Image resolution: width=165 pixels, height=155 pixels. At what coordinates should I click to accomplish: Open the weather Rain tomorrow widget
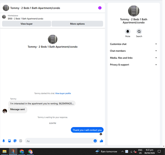[106, 151]
